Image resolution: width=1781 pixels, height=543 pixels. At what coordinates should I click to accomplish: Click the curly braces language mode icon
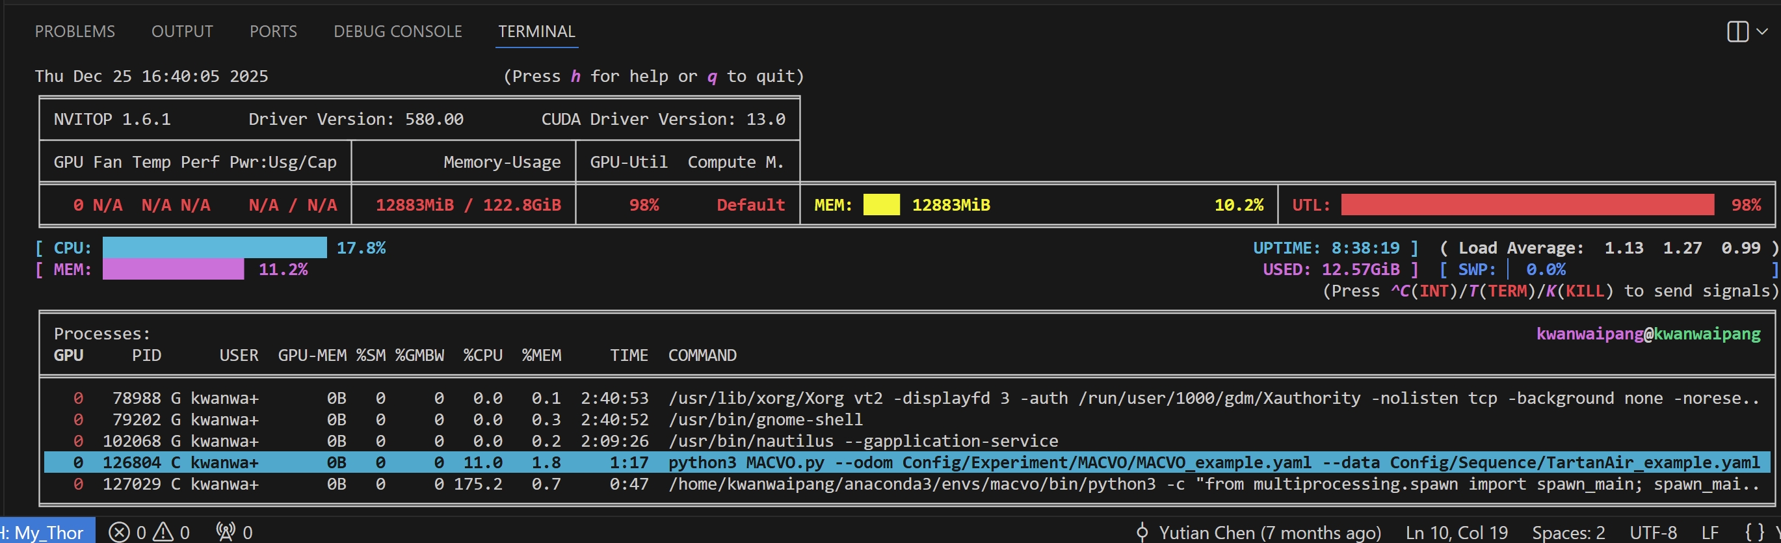[x=1754, y=532]
